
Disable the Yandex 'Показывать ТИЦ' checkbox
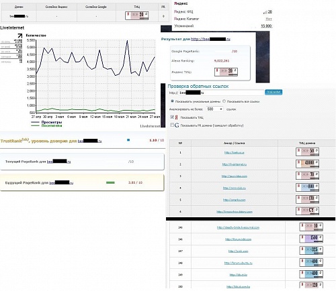click(x=172, y=117)
